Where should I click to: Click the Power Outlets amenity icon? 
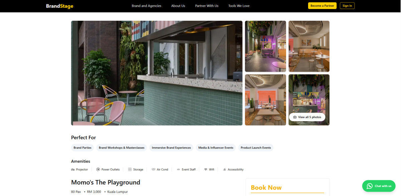point(98,170)
